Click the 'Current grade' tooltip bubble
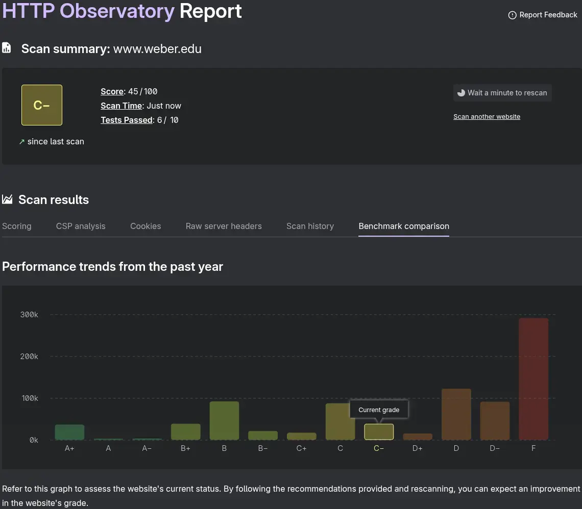The image size is (582, 509). coord(378,409)
